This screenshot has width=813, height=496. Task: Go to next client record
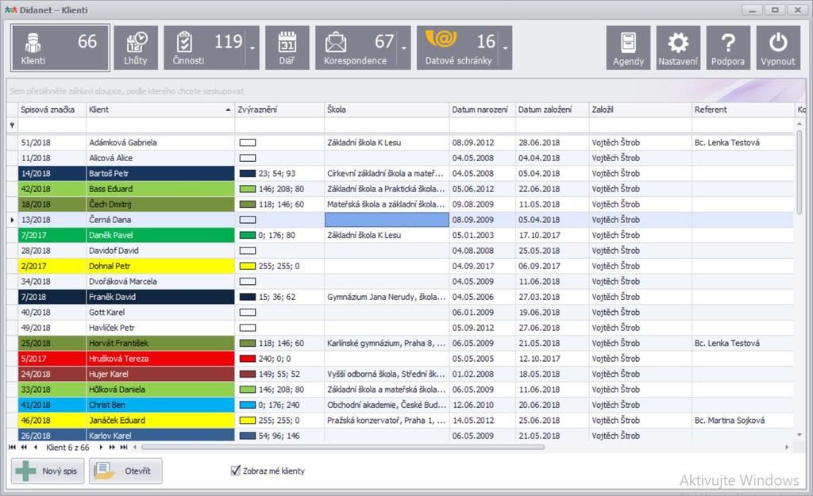point(101,448)
